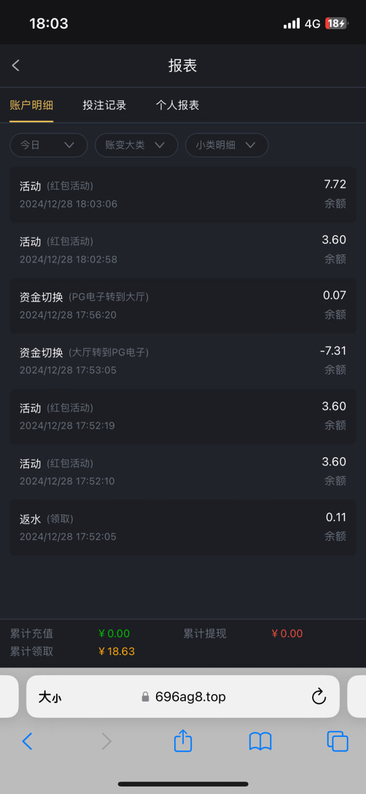Tap the address bar showing 696ag8.top
The image size is (366, 794).
coord(192,696)
